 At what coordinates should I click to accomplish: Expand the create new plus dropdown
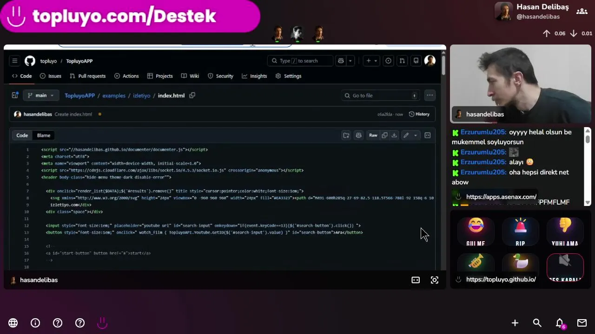coord(371,61)
